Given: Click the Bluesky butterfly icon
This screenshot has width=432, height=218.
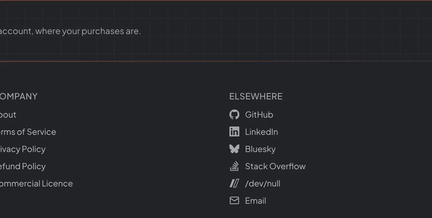Looking at the screenshot, I should (x=234, y=149).
